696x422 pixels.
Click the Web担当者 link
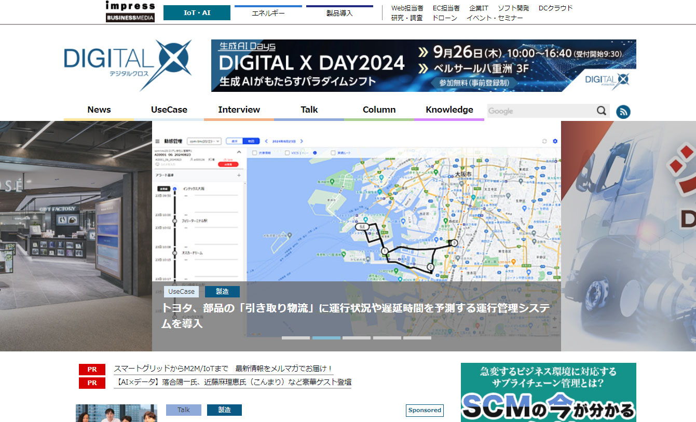tap(407, 8)
